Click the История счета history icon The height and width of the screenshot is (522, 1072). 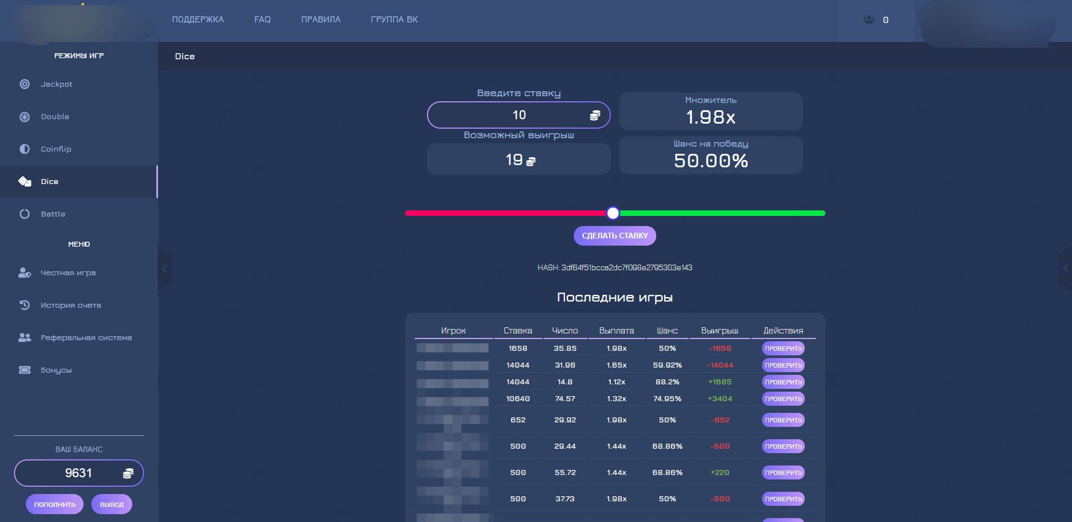(x=25, y=305)
